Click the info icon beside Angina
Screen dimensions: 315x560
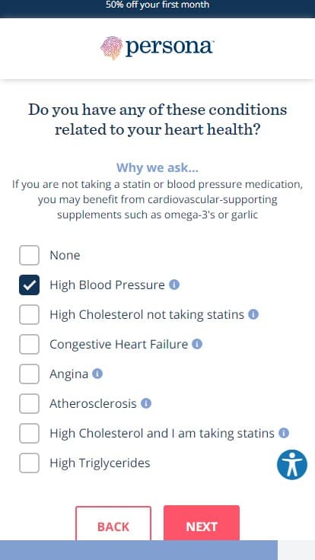[97, 374]
